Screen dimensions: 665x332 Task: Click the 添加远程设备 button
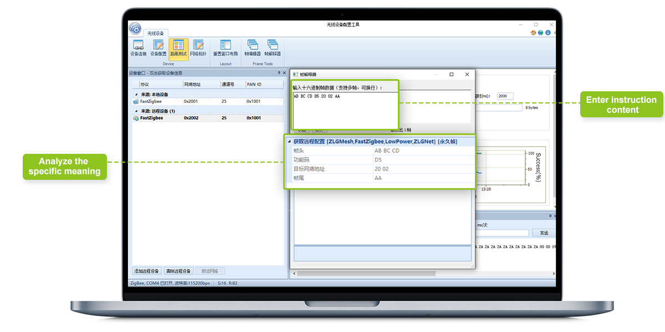[147, 271]
